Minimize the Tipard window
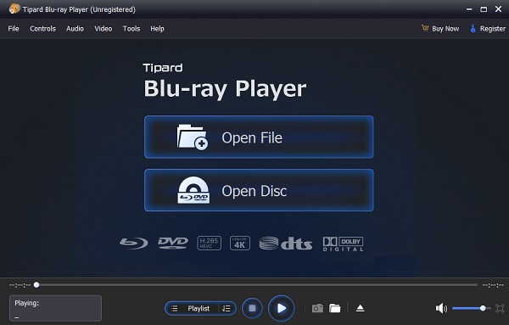The width and height of the screenshot is (509, 325). coord(469,9)
